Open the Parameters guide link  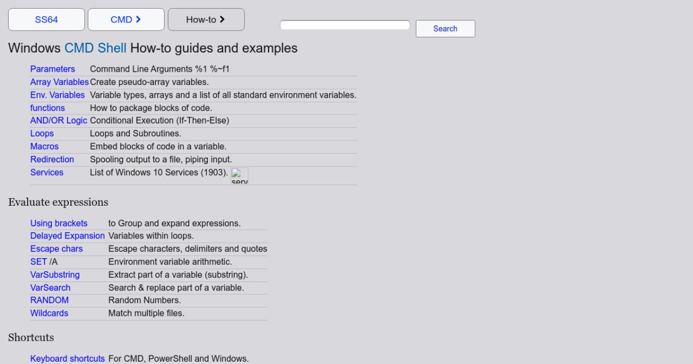pyautogui.click(x=53, y=69)
